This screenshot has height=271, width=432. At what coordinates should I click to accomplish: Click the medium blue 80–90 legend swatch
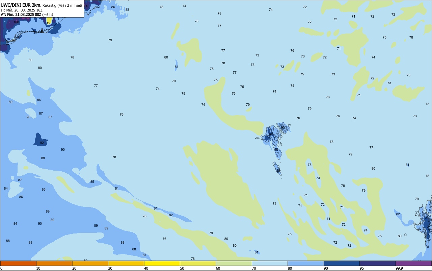[306, 263]
